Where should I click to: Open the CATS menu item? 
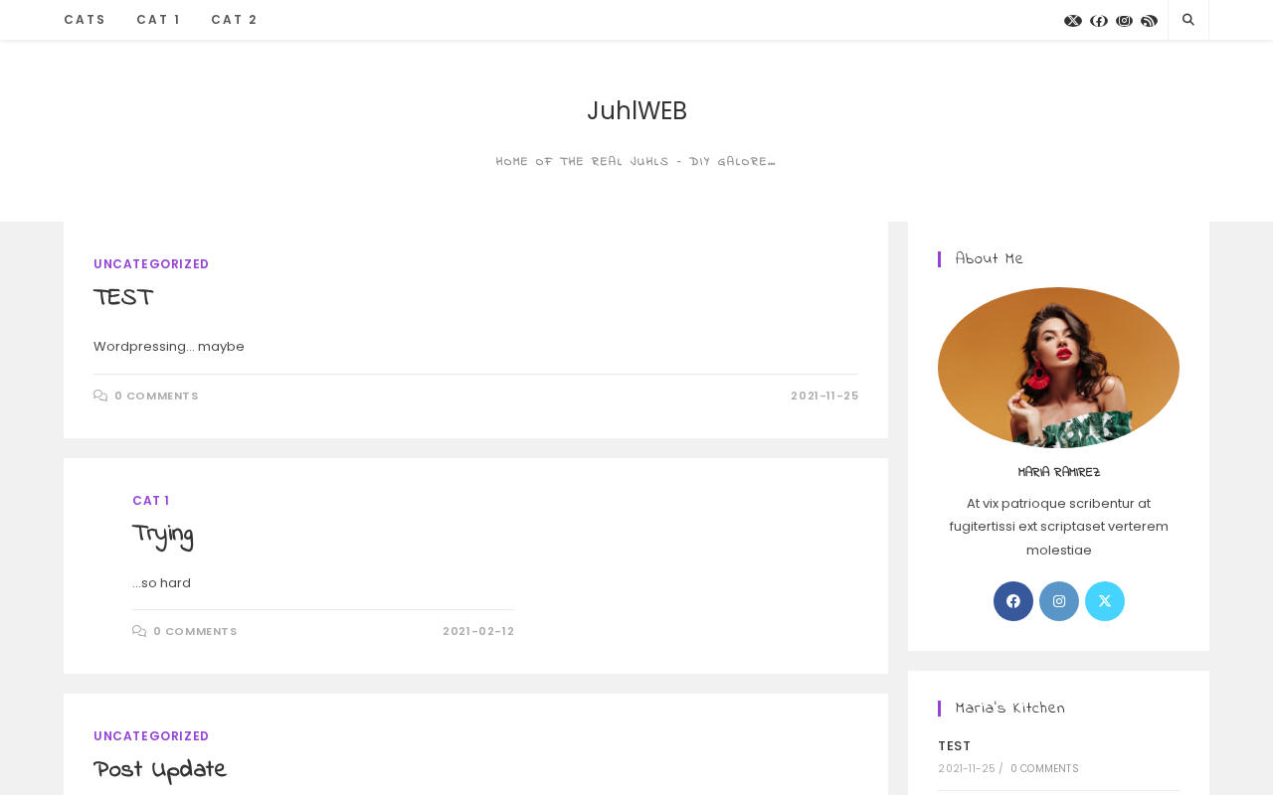click(x=85, y=20)
